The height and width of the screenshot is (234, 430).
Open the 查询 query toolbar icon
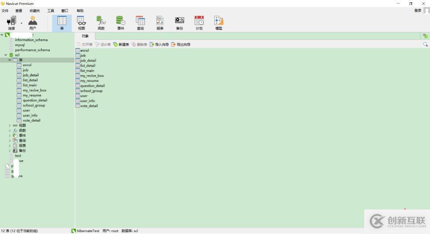click(140, 23)
